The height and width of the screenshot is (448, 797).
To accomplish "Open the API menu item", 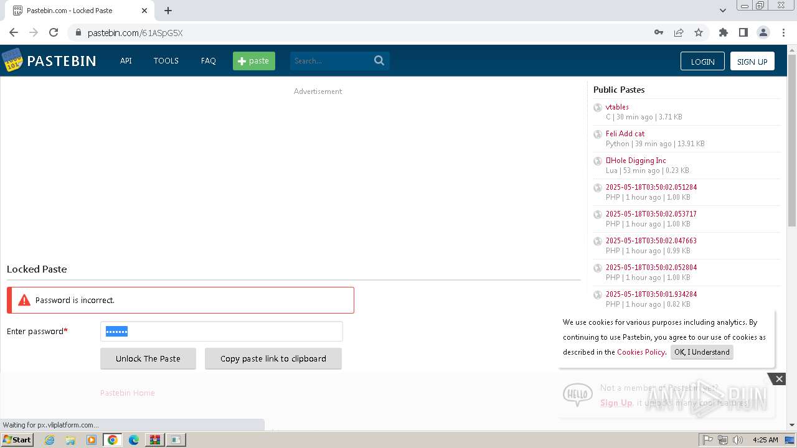I will (x=126, y=61).
